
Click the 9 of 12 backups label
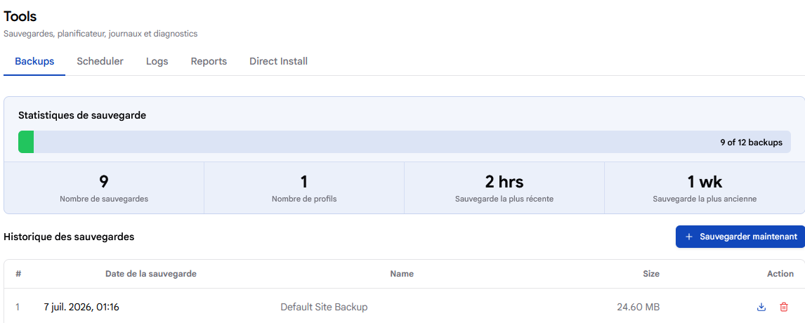[751, 143]
